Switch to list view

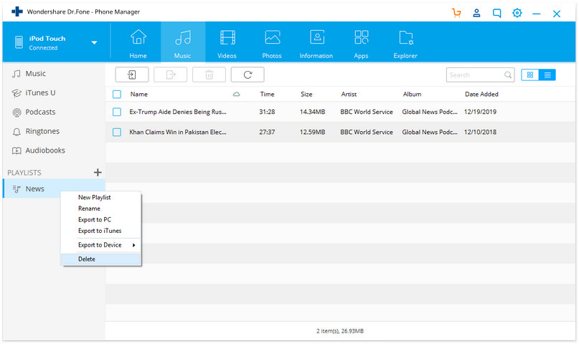tap(547, 75)
